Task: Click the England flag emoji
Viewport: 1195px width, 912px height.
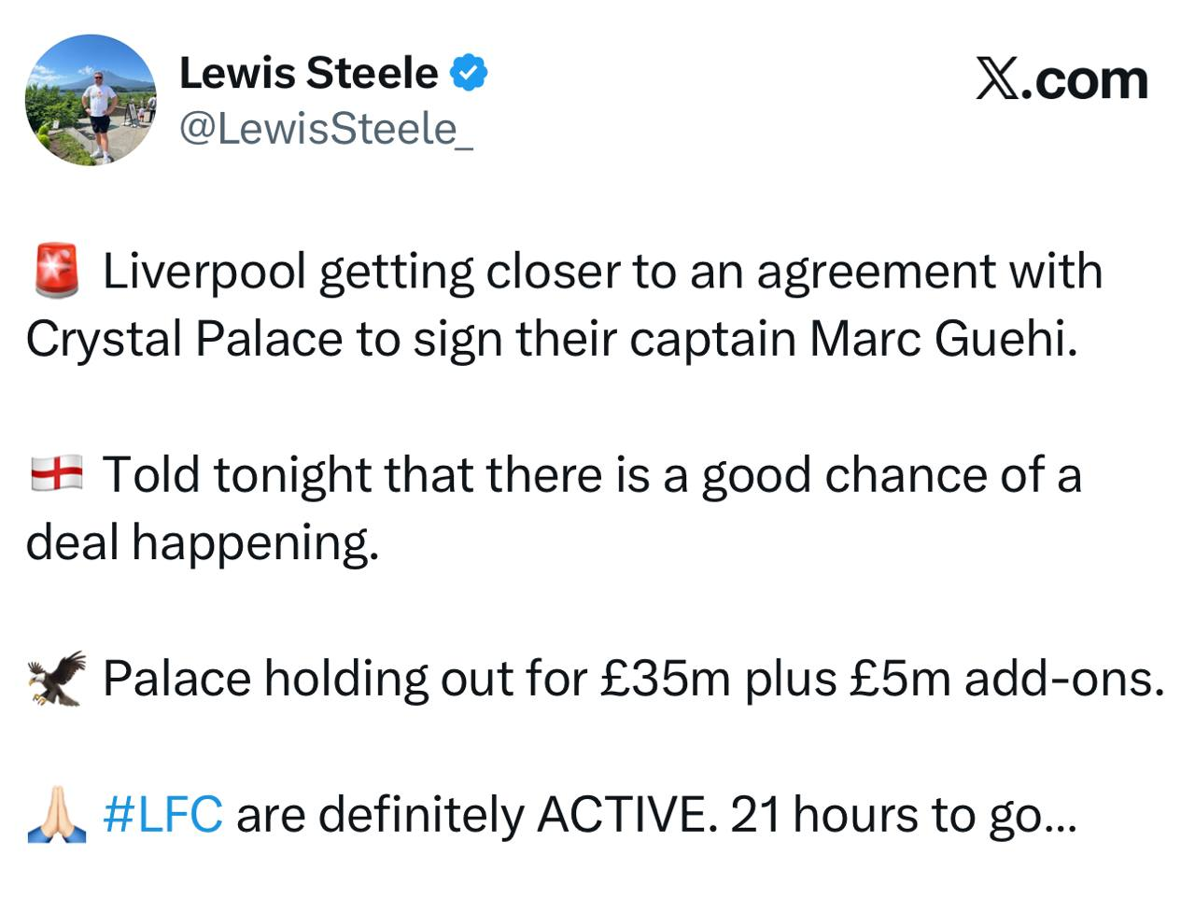Action: 56,473
